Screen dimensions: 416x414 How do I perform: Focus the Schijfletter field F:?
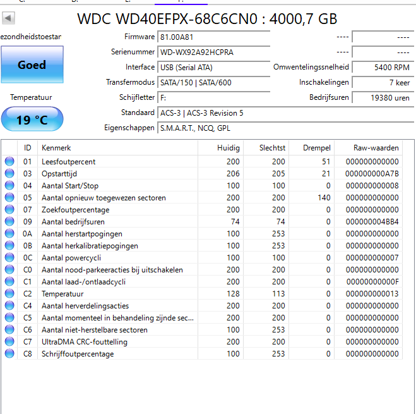213,97
